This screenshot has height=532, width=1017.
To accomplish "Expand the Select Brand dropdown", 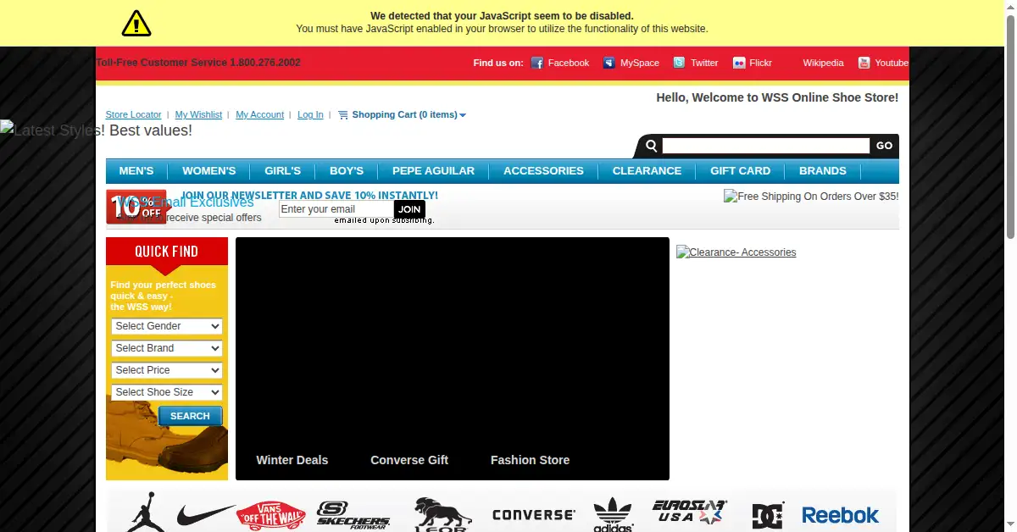I will (x=167, y=348).
